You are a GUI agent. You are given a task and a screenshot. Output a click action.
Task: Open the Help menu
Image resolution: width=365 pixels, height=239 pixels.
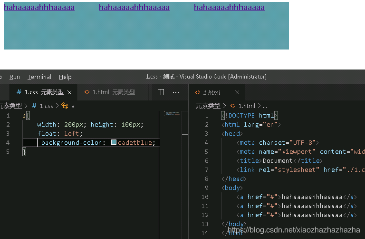pyautogui.click(x=65, y=77)
